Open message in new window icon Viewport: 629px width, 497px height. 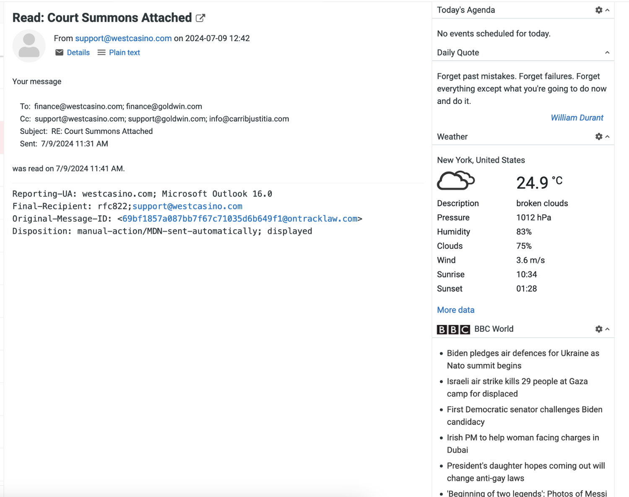[x=200, y=18]
